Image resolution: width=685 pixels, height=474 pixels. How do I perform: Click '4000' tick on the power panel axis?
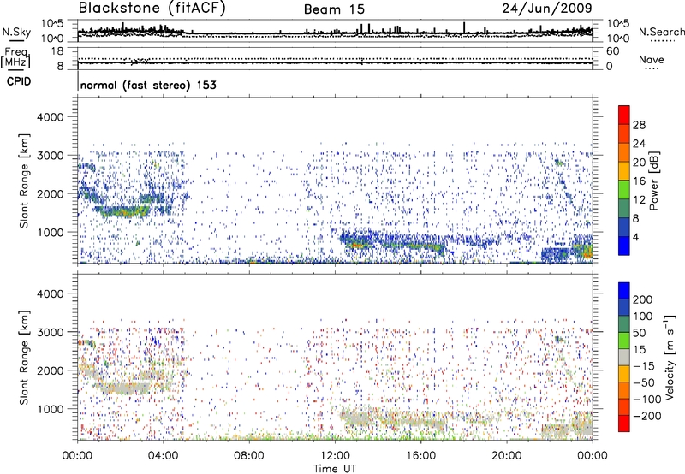click(x=50, y=117)
